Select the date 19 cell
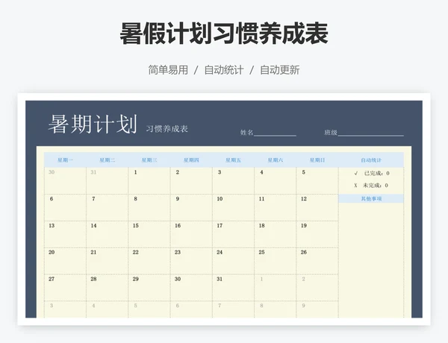This screenshot has width=448, height=343. [x=317, y=234]
